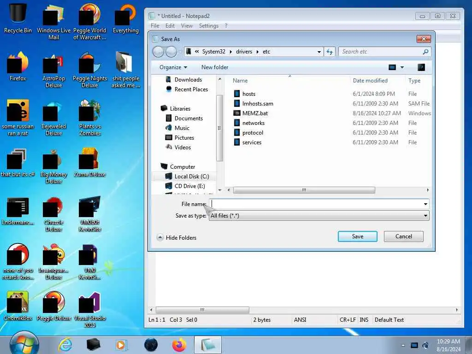Select the lmhosts.sam file
Image resolution: width=472 pixels, height=354 pixels.
258,104
